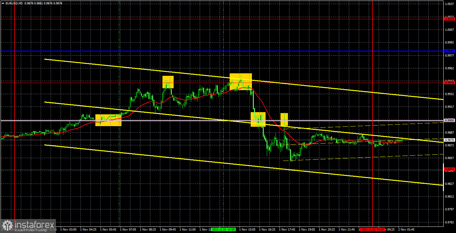Click the 0.9797 price axis value
The image size is (456, 233).
(450, 209)
